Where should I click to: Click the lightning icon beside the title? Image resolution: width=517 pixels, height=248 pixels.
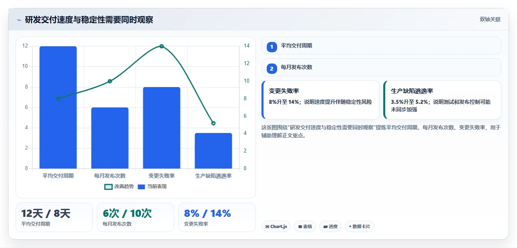(19, 20)
